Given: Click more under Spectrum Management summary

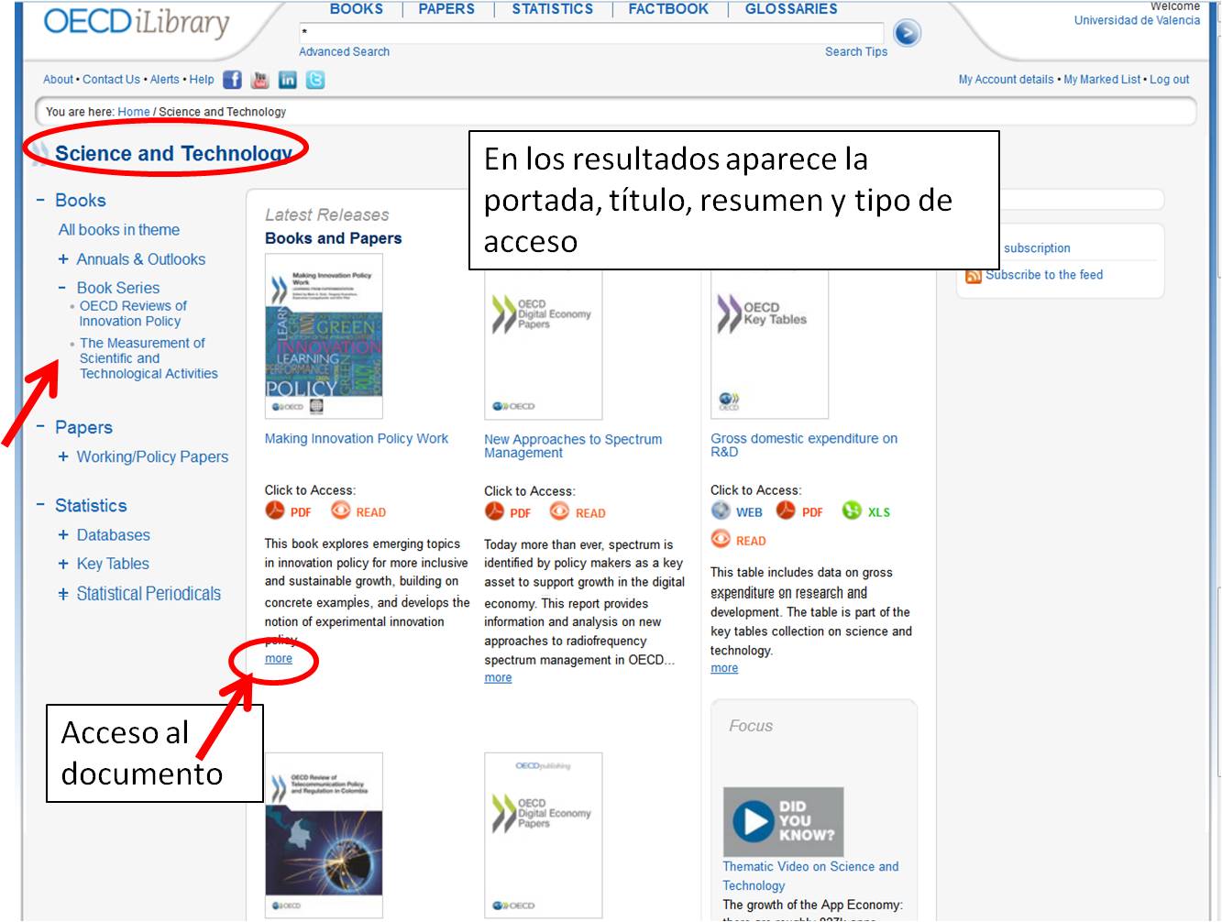Looking at the screenshot, I should tap(498, 678).
